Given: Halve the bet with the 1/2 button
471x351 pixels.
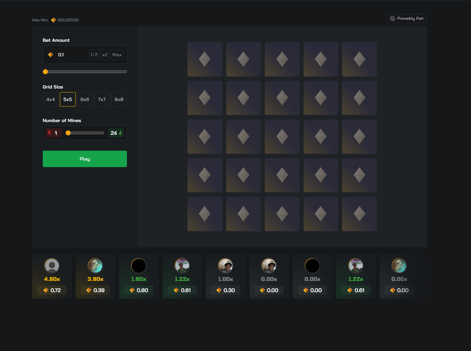Looking at the screenshot, I should coord(94,55).
